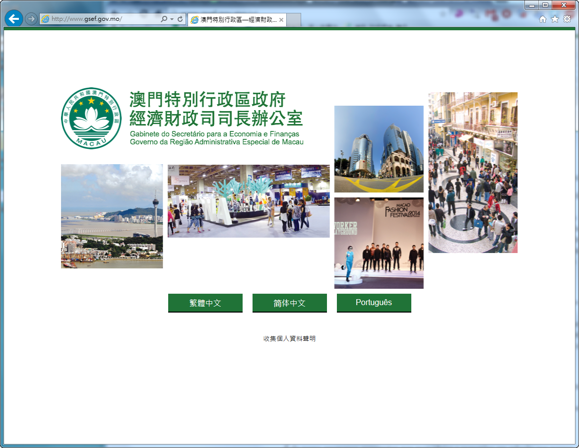
Task: Click the browser Forward arrow button
Action: [x=31, y=19]
